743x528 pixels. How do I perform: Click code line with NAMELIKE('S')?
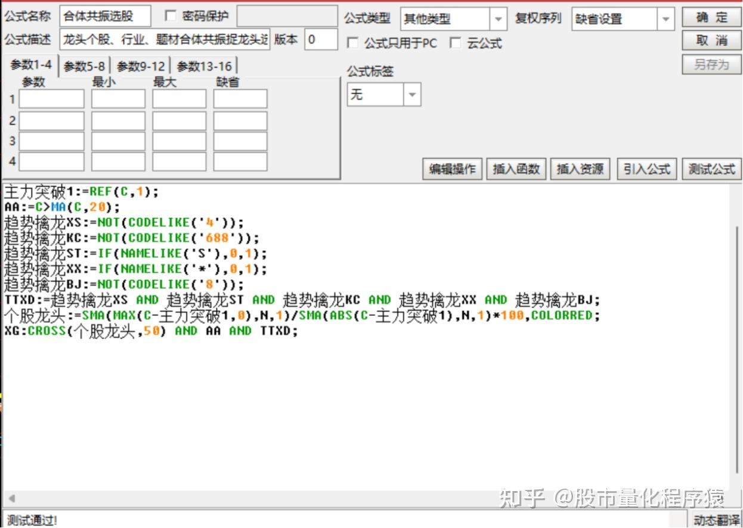click(136, 253)
